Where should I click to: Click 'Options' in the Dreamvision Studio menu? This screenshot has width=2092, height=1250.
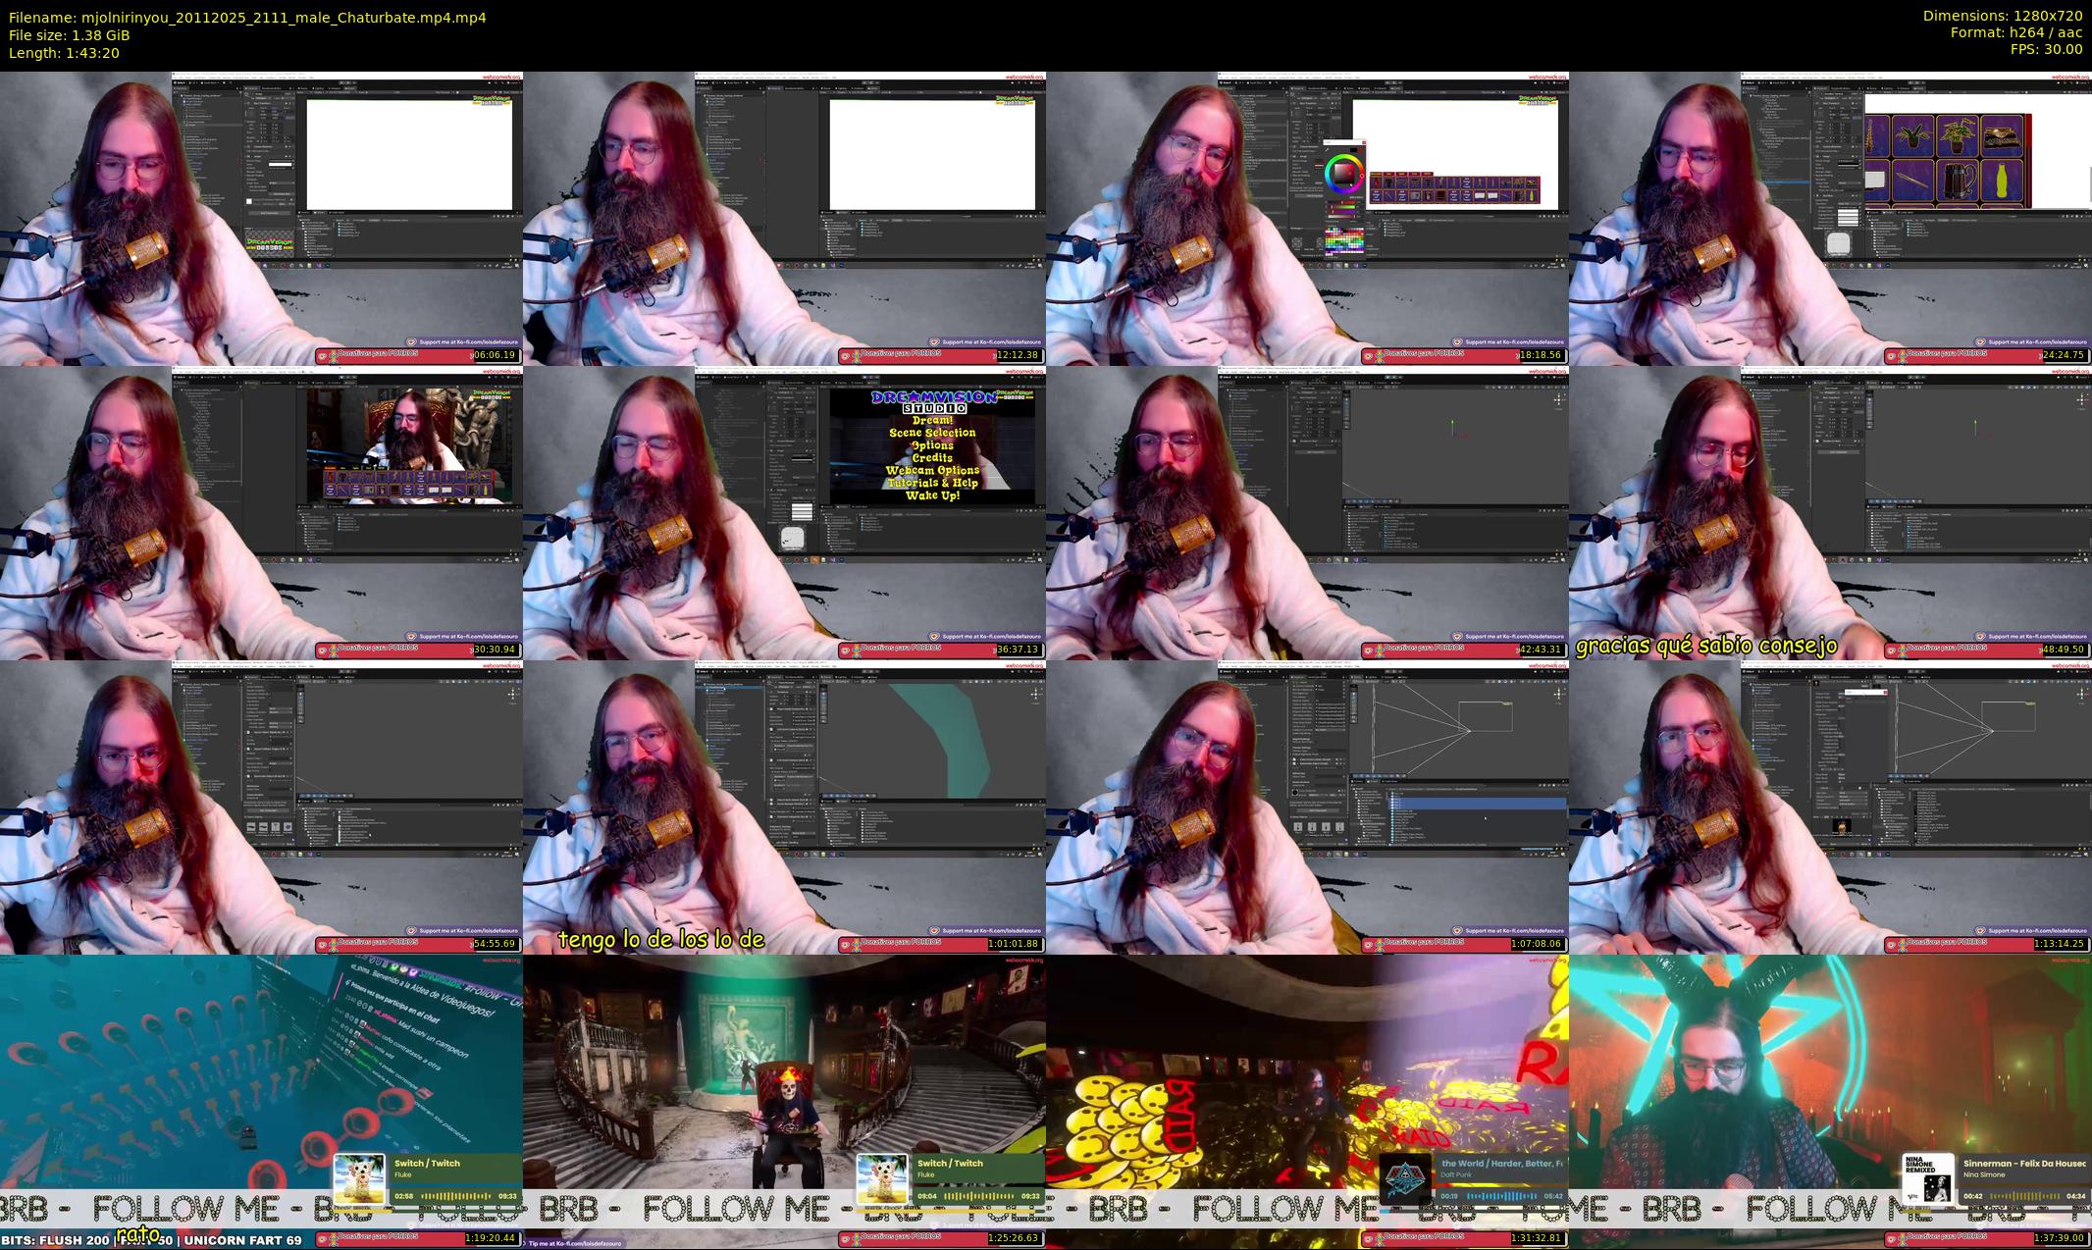pos(932,445)
